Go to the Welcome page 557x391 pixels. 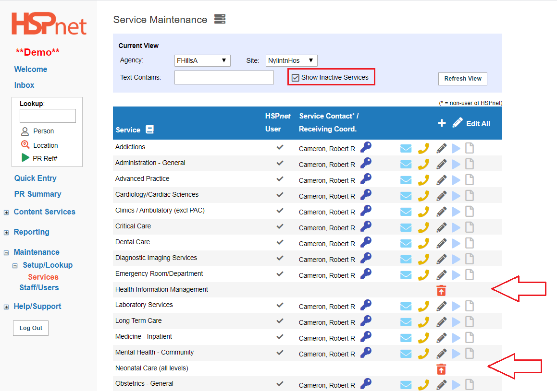pyautogui.click(x=31, y=69)
